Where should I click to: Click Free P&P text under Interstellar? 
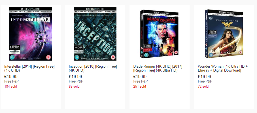pos(11,81)
